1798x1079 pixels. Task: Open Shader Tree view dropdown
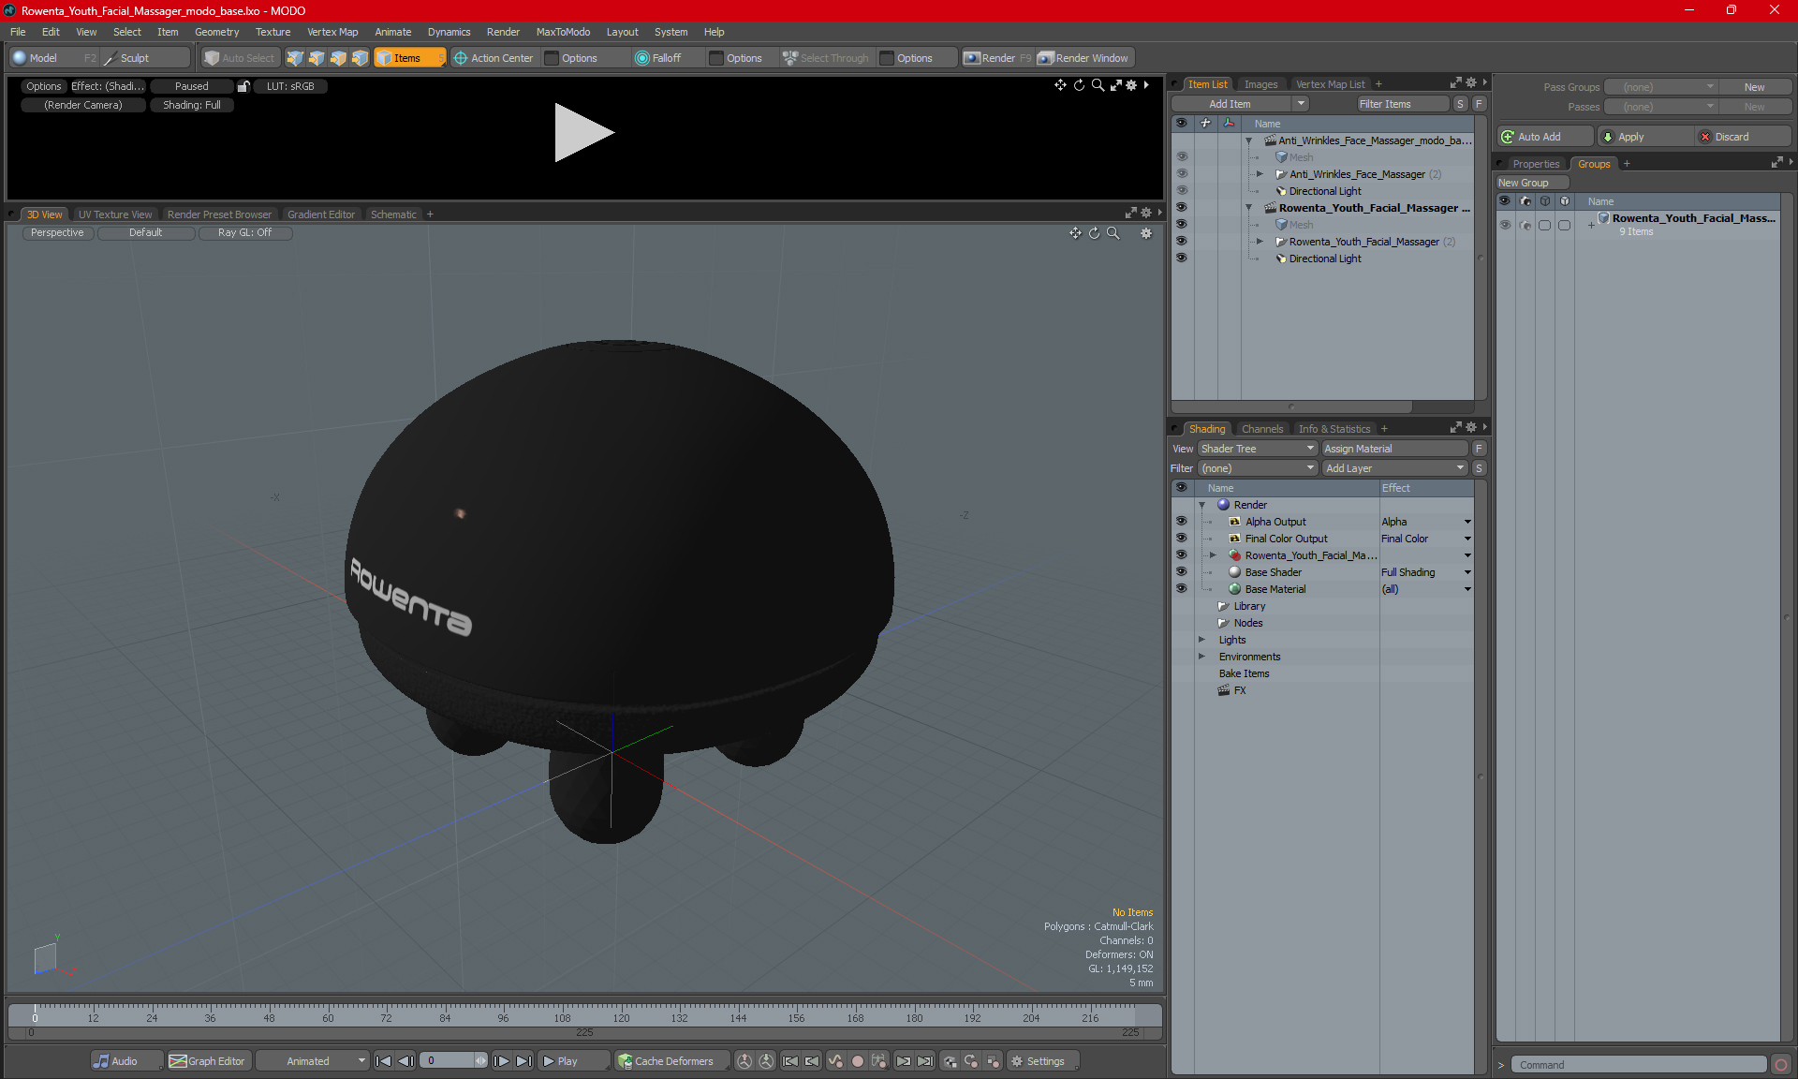tap(1258, 449)
